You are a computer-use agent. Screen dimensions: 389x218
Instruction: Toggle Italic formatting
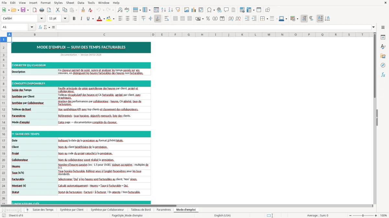(x=81, y=19)
